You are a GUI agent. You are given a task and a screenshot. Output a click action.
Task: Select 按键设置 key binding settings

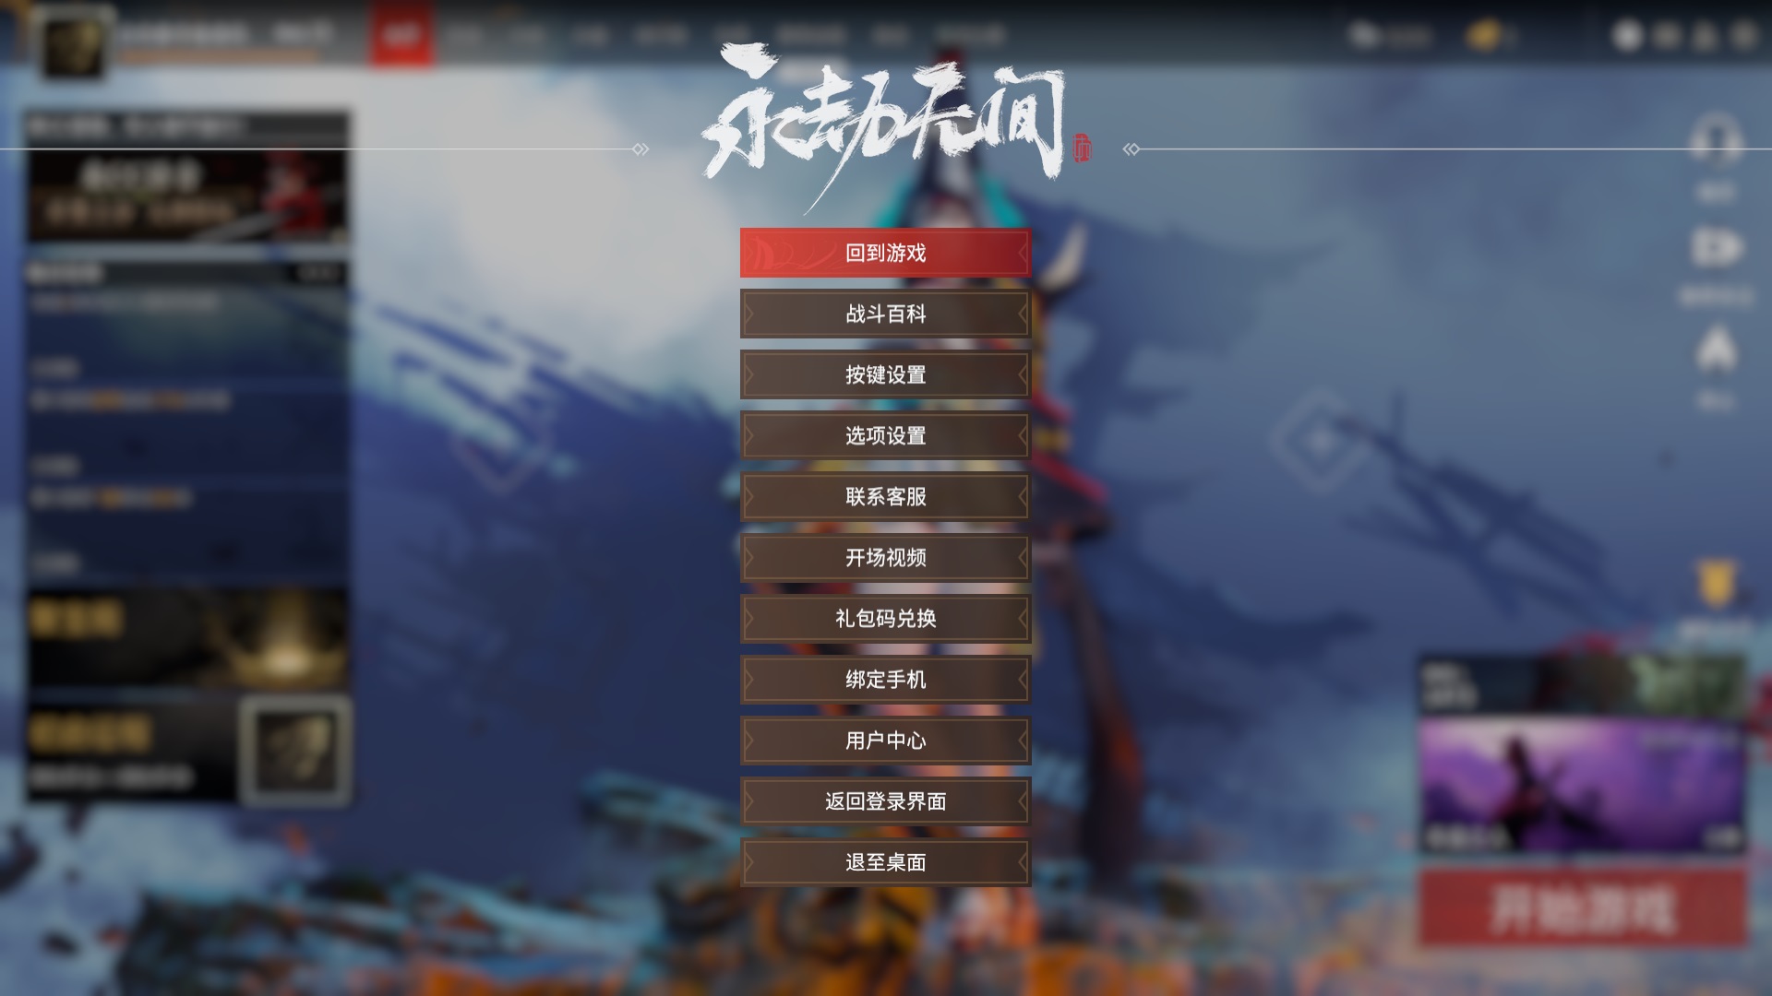pos(885,374)
